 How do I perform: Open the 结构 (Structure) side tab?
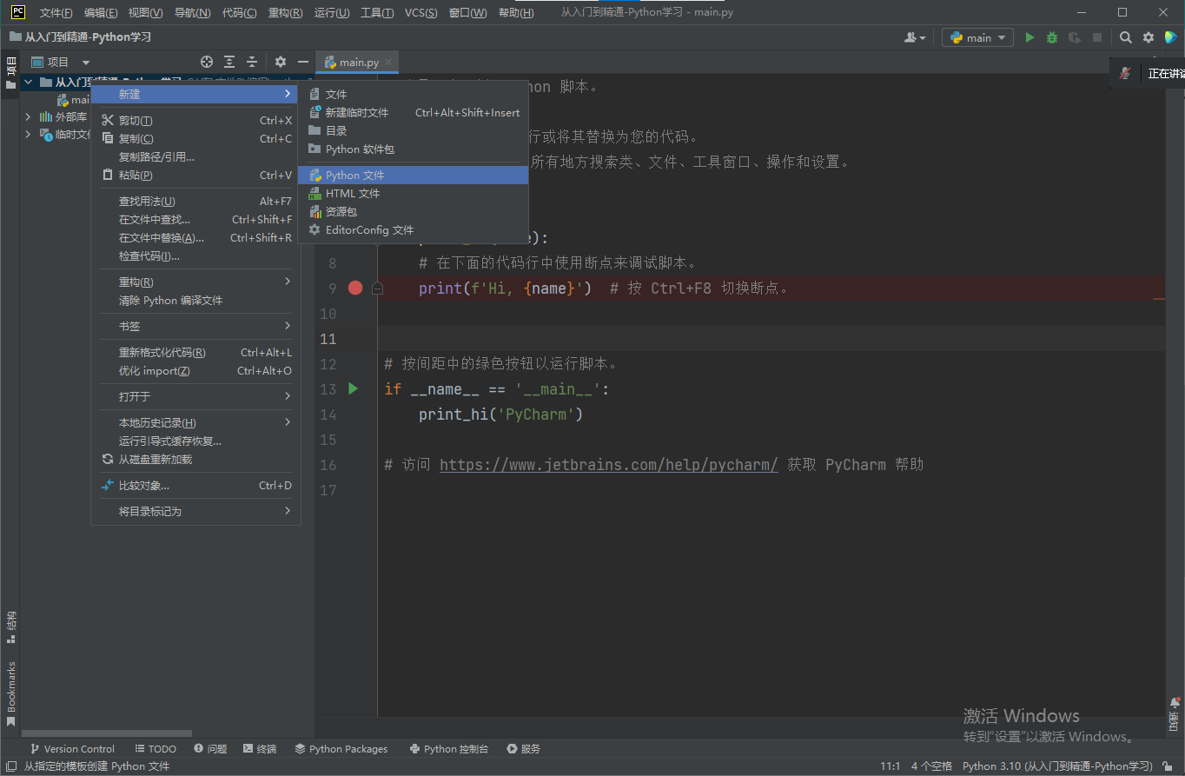10,627
